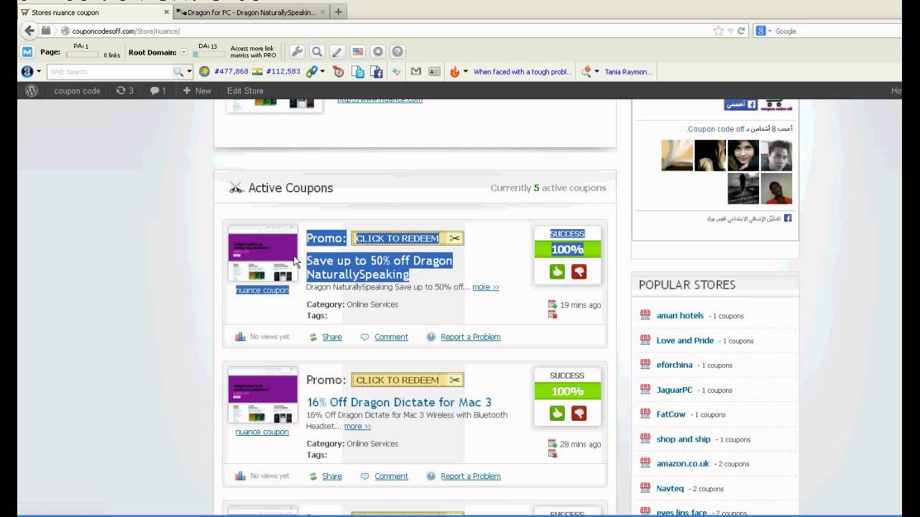
Task: Vote thumbs down on 50% off Dragon coupon
Action: coord(579,271)
